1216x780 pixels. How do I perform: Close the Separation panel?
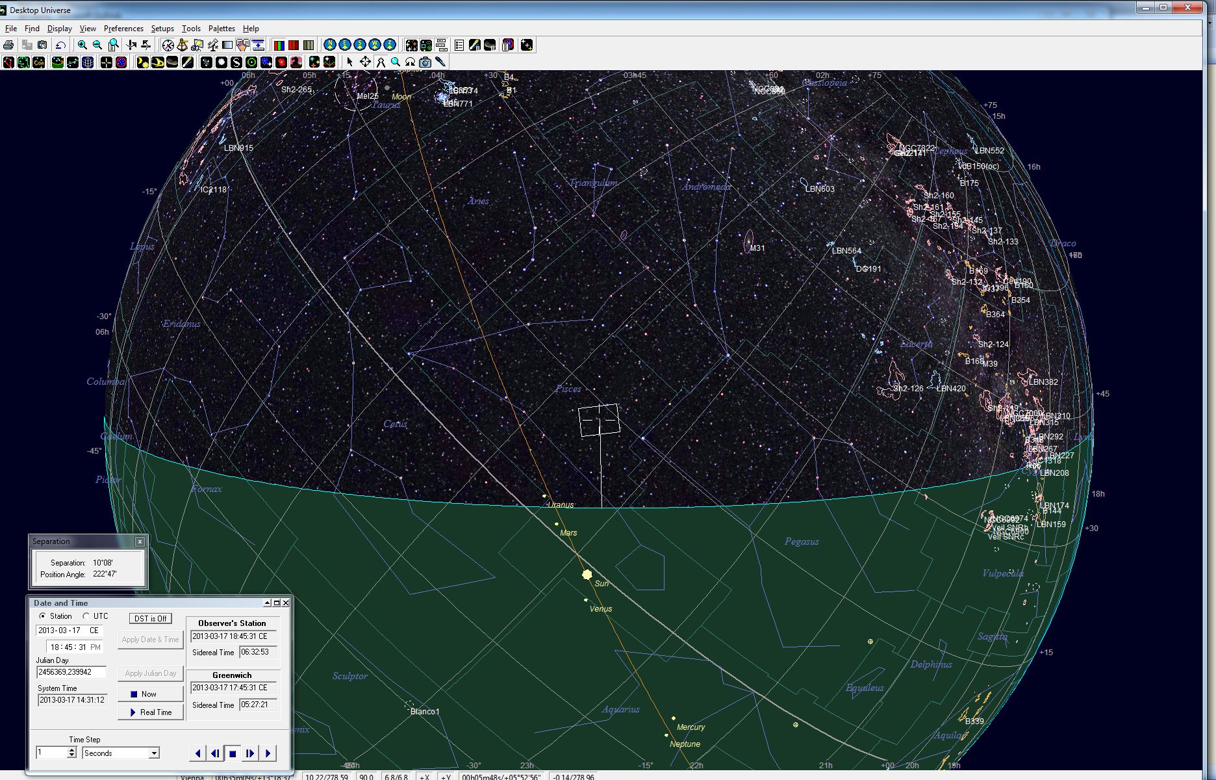click(x=140, y=541)
